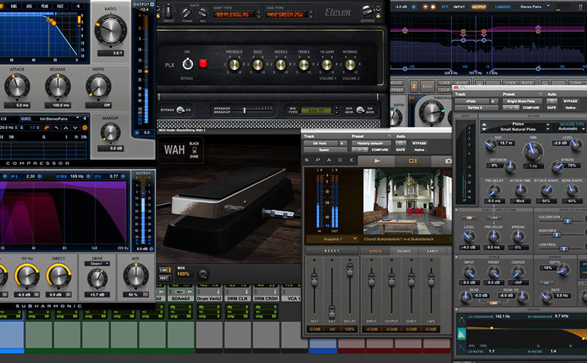Switch to the LEVELS tab in Space
This screenshot has height=363, width=587.
[x=375, y=251]
